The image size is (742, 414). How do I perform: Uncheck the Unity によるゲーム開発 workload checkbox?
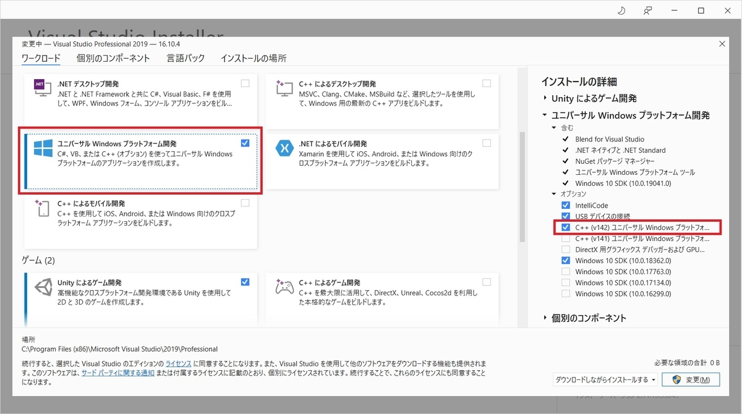pyautogui.click(x=245, y=282)
